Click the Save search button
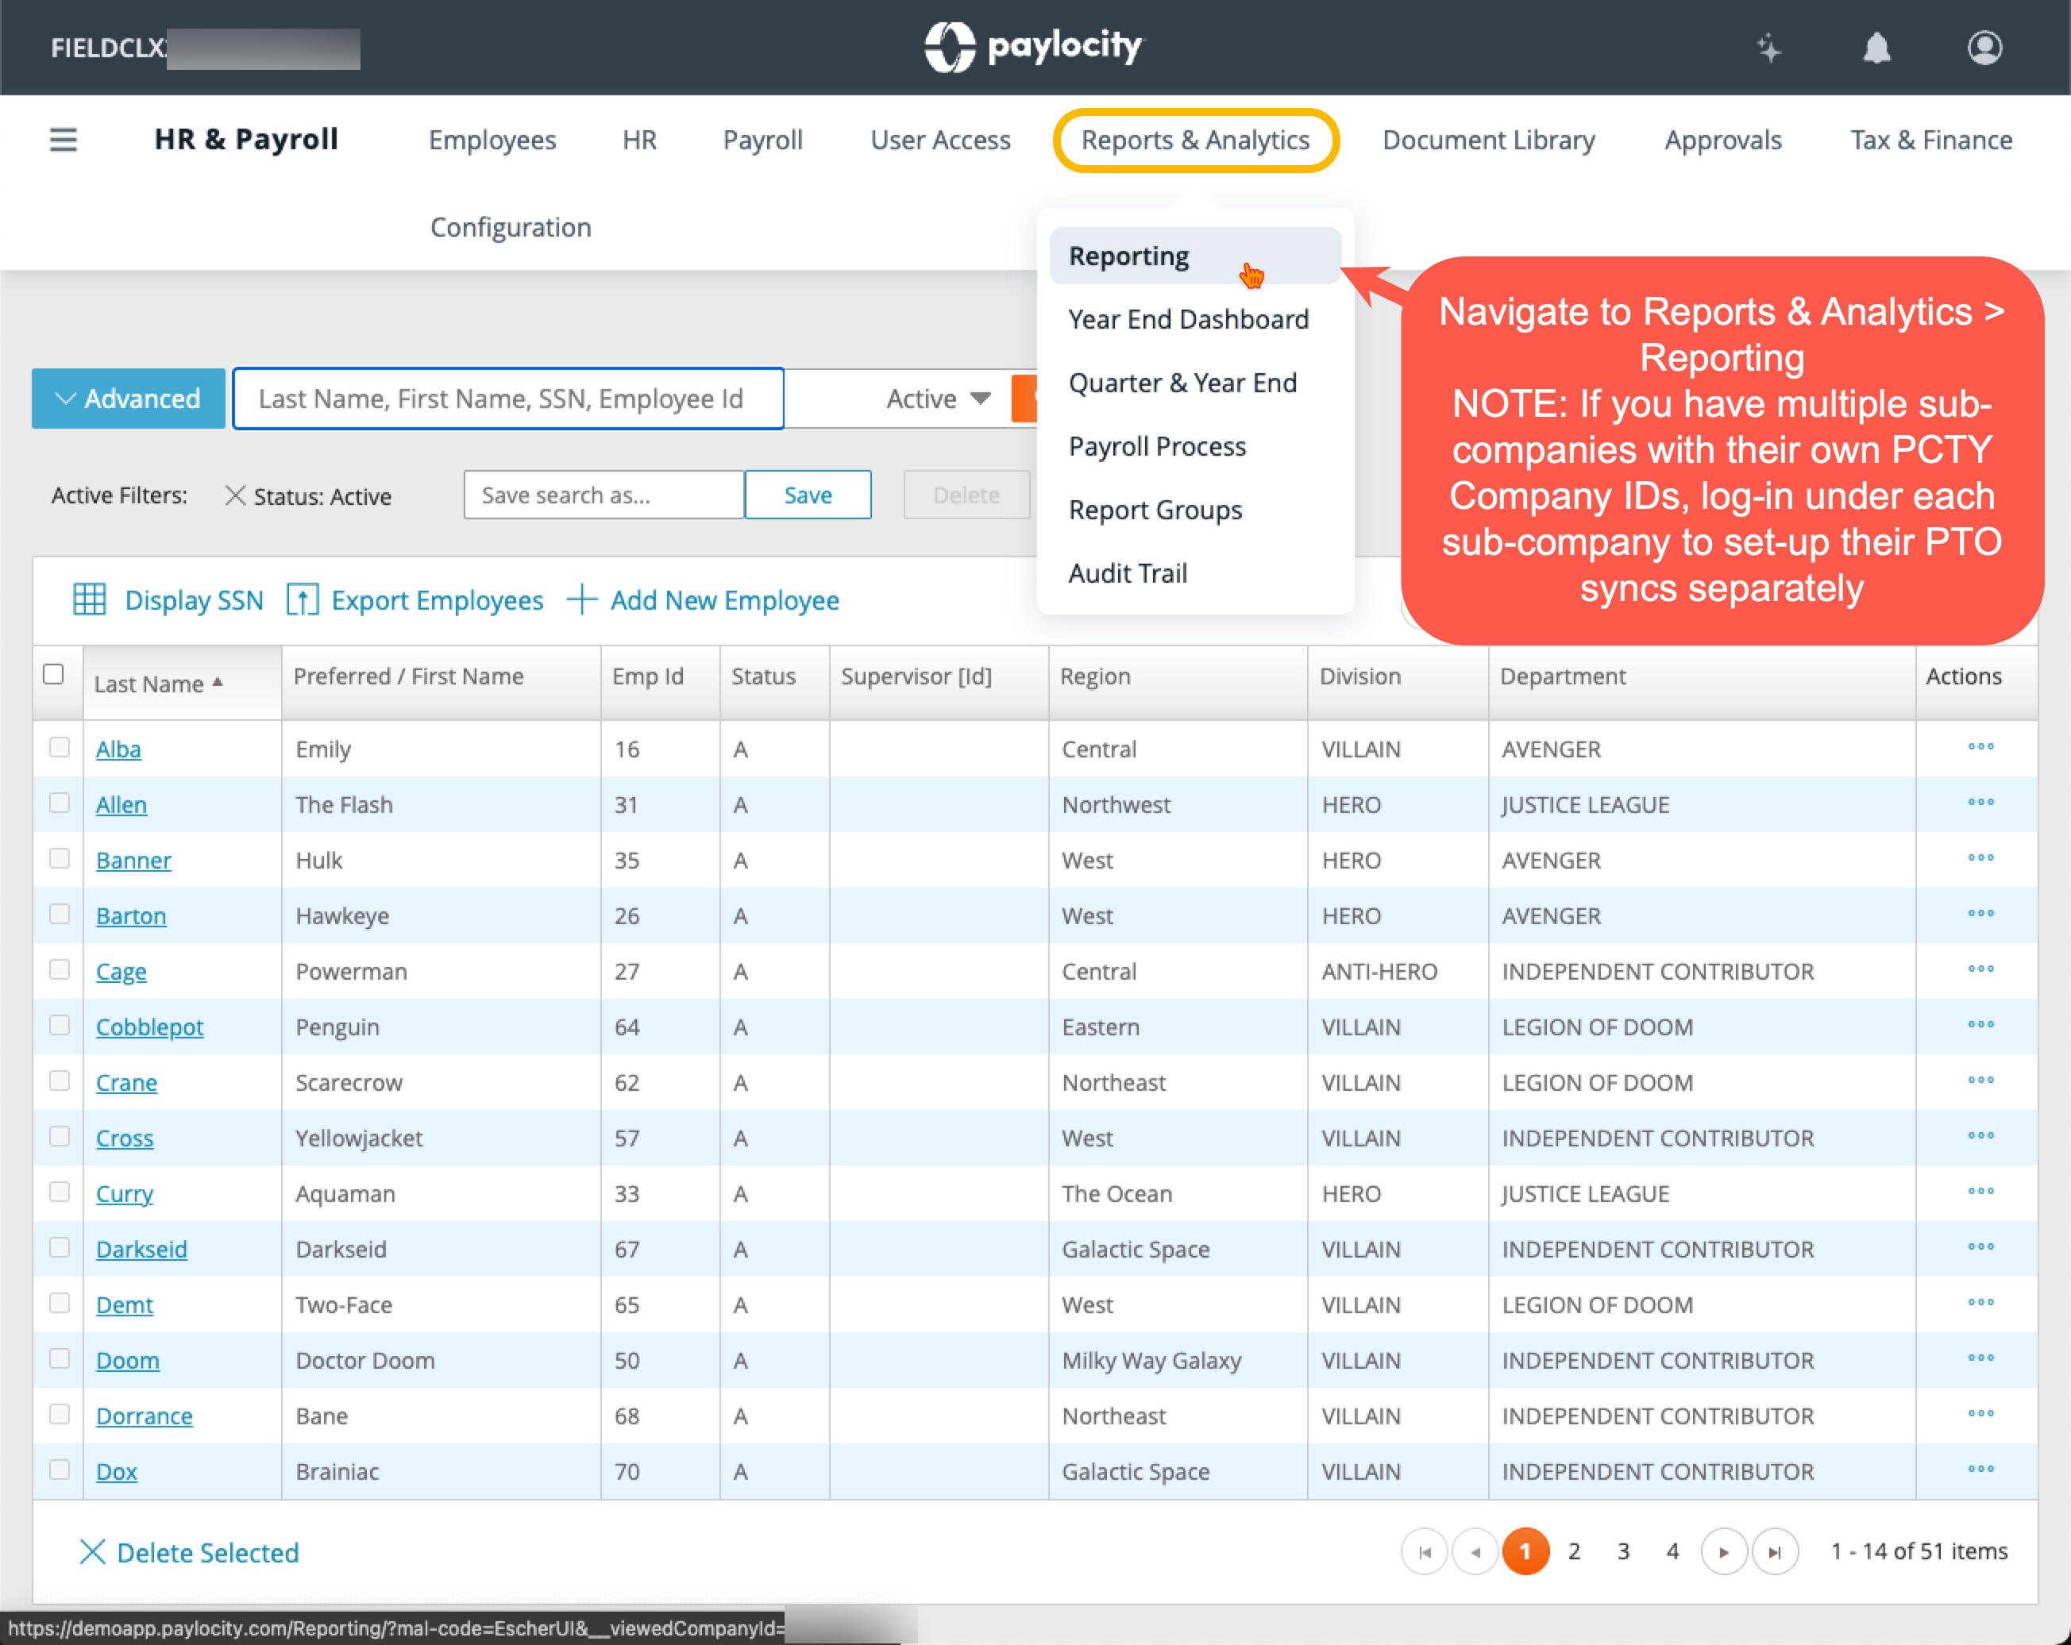This screenshot has height=1645, width=2071. (x=807, y=495)
